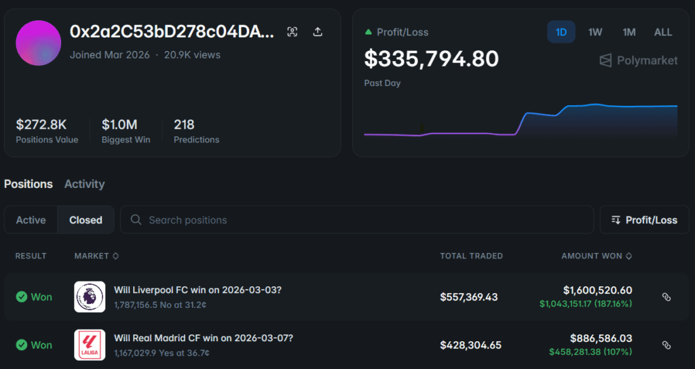Viewport: 695px width, 369px height.
Task: Click the Polymarket logo in chart panel
Action: [x=638, y=60]
